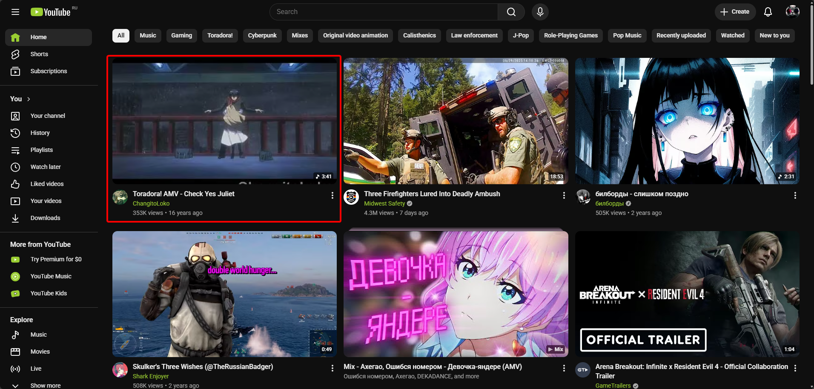Open Shorts from the sidebar

49,54
